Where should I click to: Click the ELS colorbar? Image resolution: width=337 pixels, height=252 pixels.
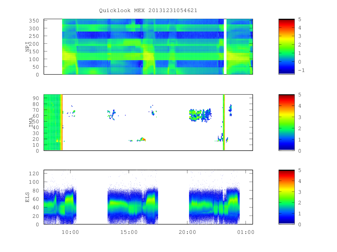[x=286, y=197]
